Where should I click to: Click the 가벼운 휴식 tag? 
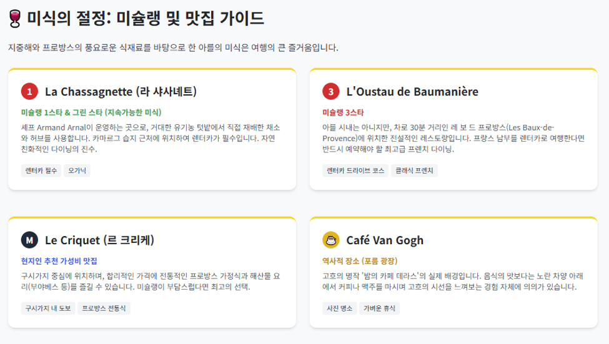click(380, 308)
